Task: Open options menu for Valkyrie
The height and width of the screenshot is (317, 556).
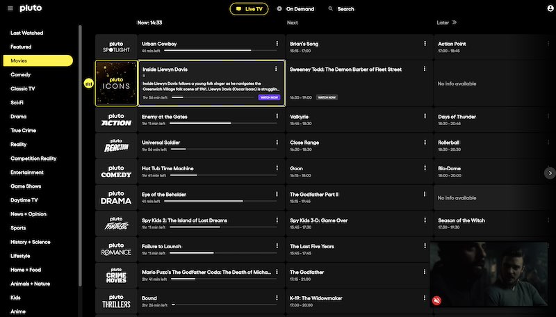Action: pos(425,116)
